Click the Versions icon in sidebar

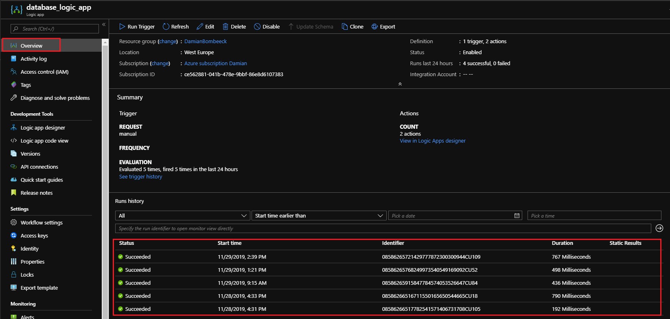point(13,154)
